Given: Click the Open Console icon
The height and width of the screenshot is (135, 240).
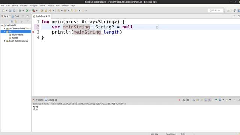Looking at the screenshot, I should click(x=227, y=100).
